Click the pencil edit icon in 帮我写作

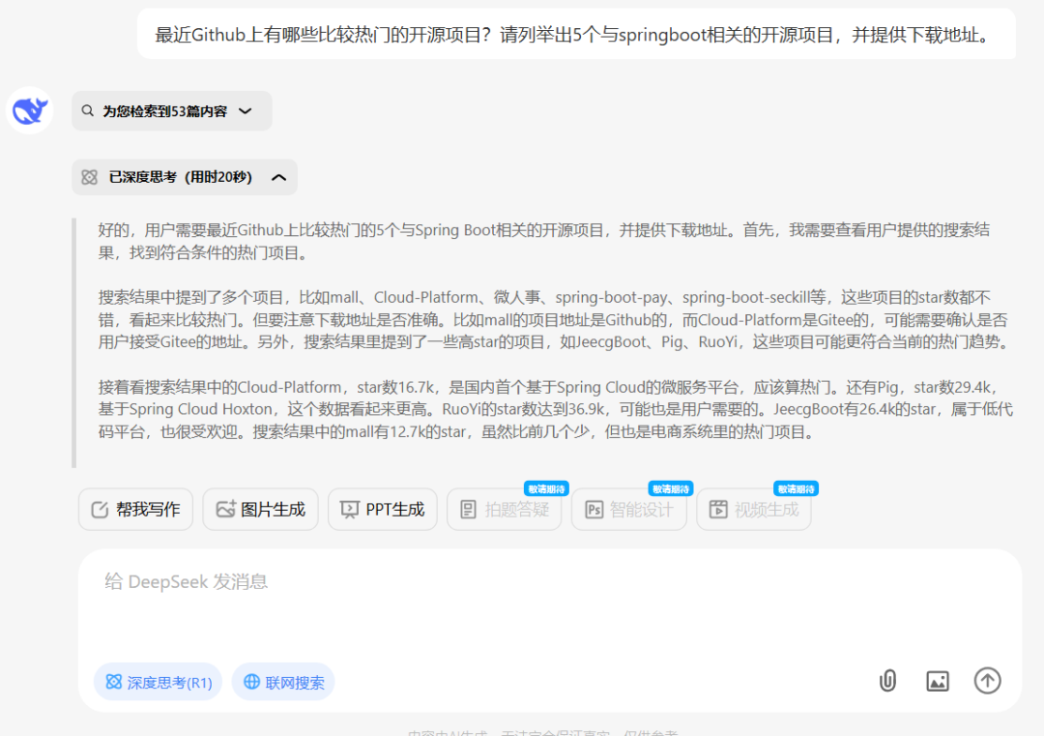pyautogui.click(x=100, y=510)
